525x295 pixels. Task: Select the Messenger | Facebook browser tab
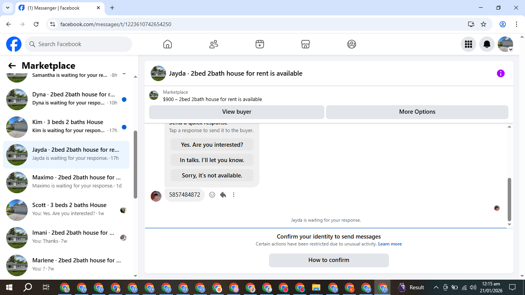click(60, 8)
